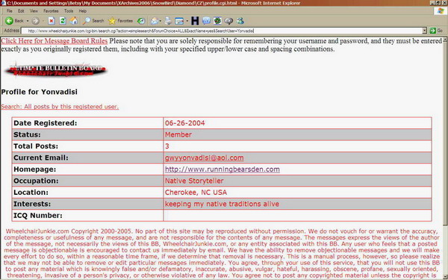The width and height of the screenshot is (448, 280).
Task: Click the Mail envelope icon
Action: (155, 21)
